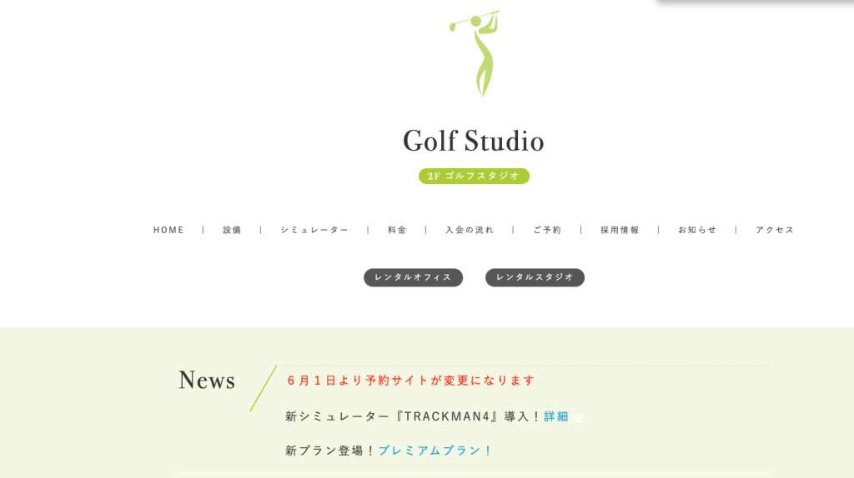Open the 設備 navigation item
This screenshot has width=854, height=478.
click(x=232, y=230)
